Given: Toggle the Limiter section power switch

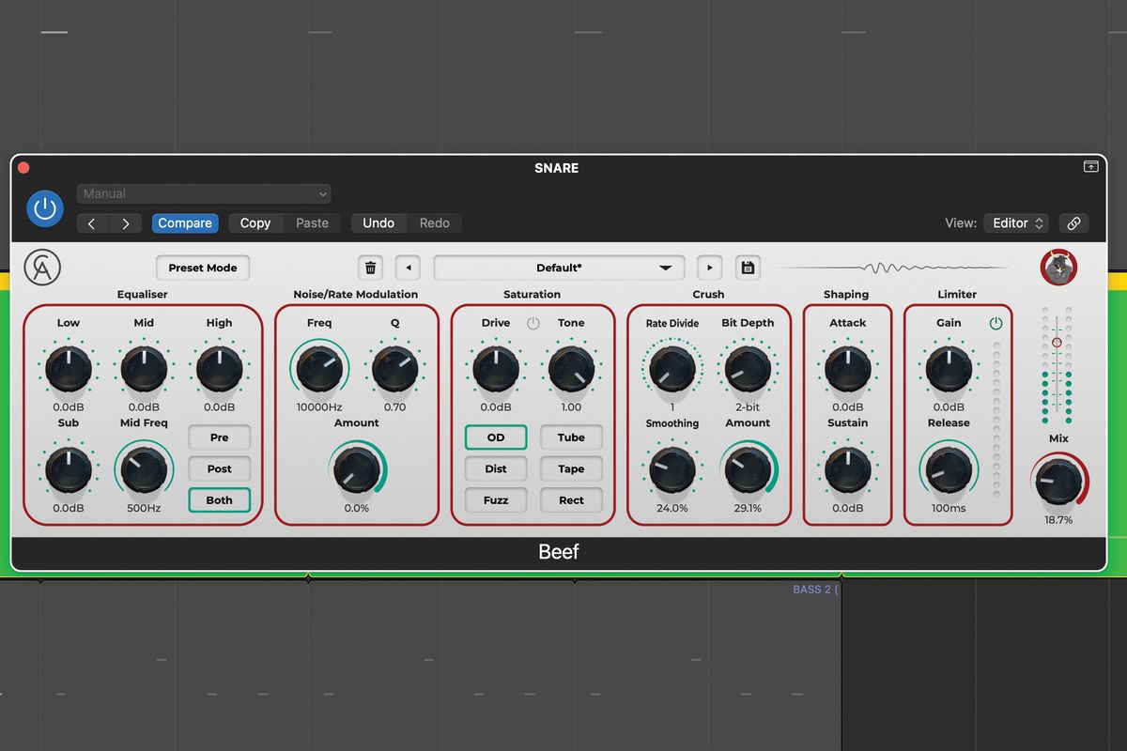Looking at the screenshot, I should point(995,322).
